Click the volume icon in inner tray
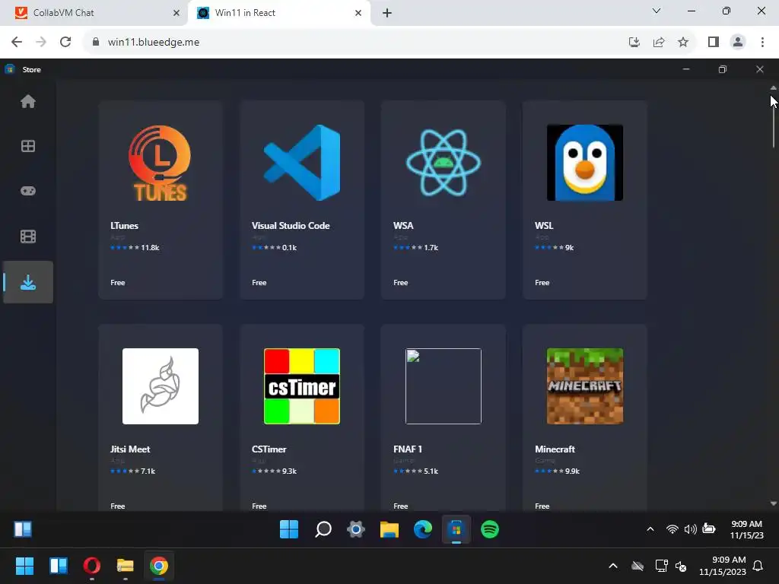Screen dimensions: 779x584 click(690, 529)
